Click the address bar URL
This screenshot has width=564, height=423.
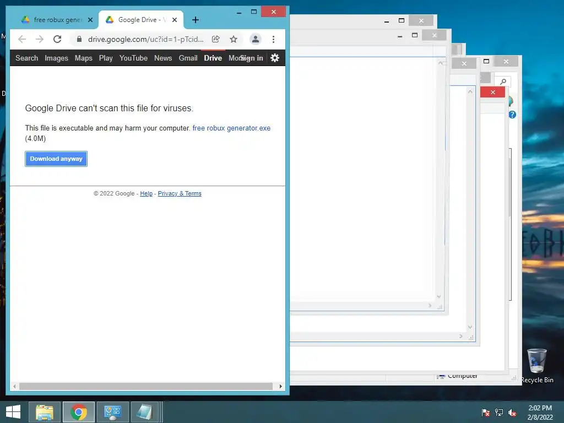tap(145, 39)
